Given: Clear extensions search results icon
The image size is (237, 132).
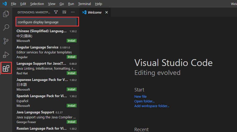Looking at the screenshot, I should point(64,12).
